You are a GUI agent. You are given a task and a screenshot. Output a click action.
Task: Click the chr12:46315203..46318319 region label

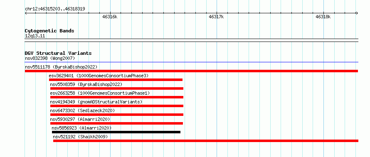pos(55,9)
